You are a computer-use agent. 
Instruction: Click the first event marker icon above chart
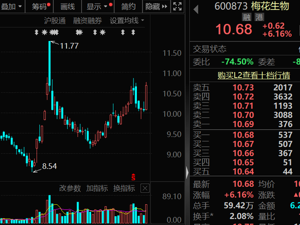37,32
